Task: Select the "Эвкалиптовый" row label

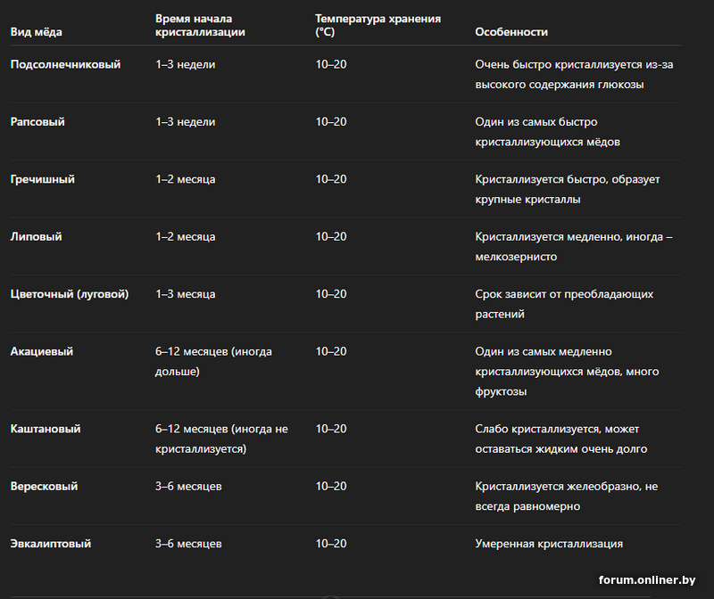Action: coord(50,544)
